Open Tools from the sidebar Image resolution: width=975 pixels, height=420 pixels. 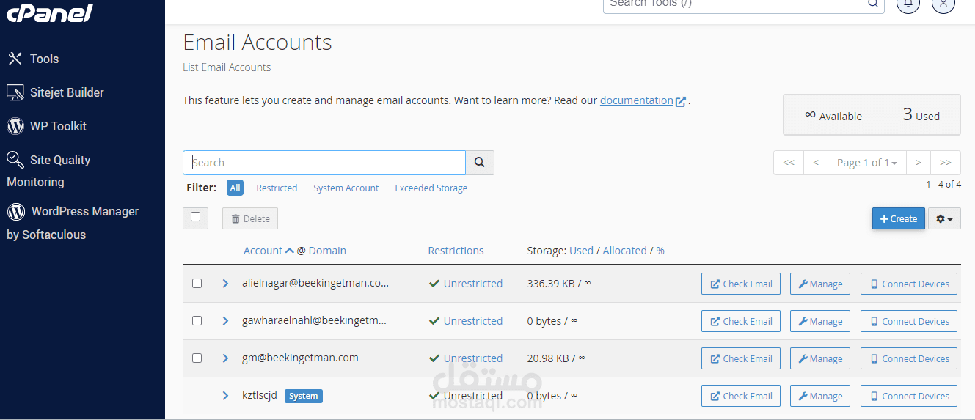click(x=44, y=59)
